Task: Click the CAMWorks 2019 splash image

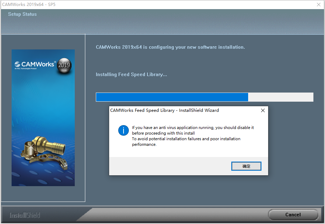Action: [x=43, y=118]
